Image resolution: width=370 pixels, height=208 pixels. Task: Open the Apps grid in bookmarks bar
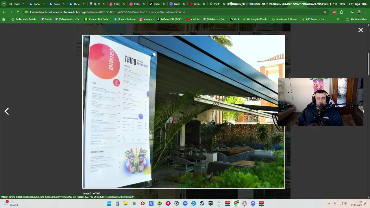coord(4,19)
